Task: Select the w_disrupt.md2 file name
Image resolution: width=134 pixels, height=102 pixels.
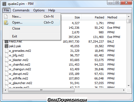Action: coord(19,74)
